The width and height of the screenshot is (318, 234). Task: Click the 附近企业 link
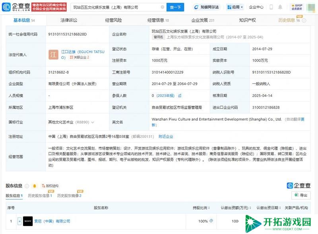pyautogui.click(x=166, y=136)
